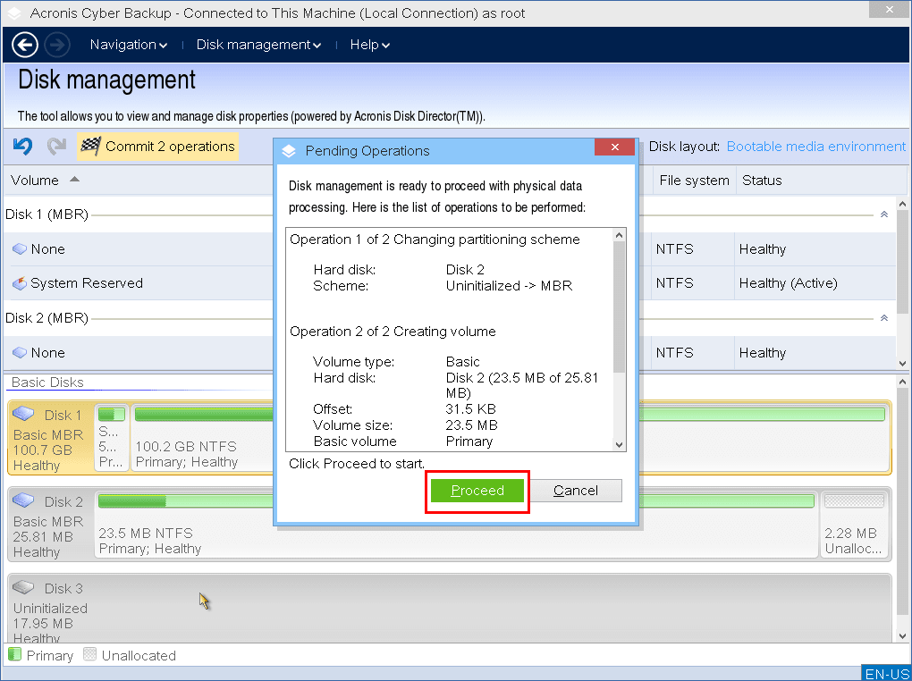Screen dimensions: 912x681
Task: Click the undo arrow icon
Action: click(23, 147)
